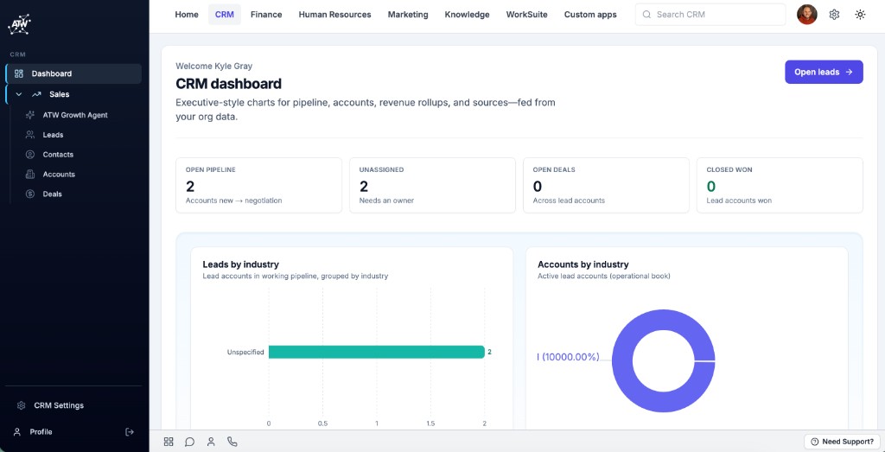This screenshot has height=452, width=885.
Task: Click the Deals dollar icon
Action: pyautogui.click(x=30, y=194)
